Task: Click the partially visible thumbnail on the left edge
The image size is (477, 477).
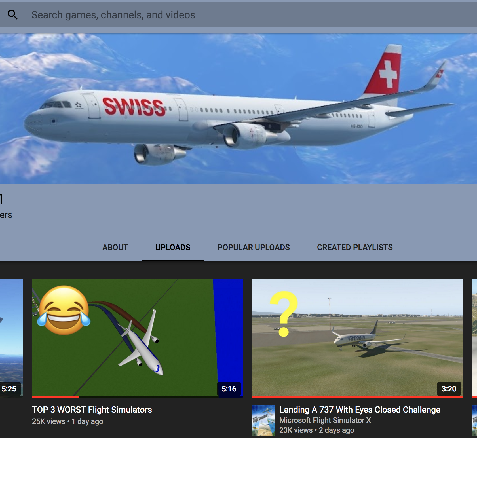Action: click(x=11, y=337)
